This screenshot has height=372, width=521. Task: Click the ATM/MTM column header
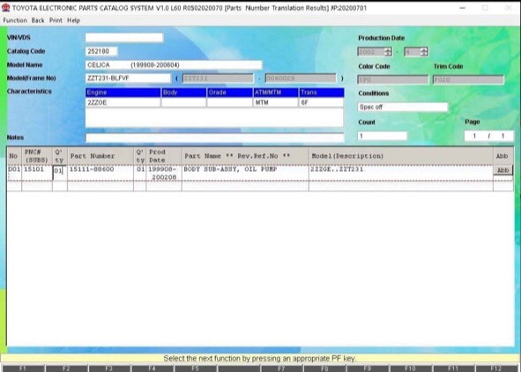tap(275, 93)
